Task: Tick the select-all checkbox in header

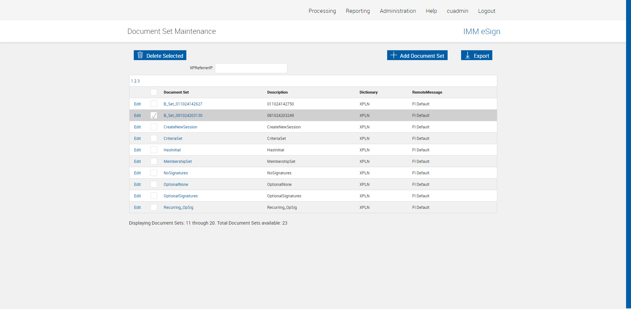Action: pos(154,92)
